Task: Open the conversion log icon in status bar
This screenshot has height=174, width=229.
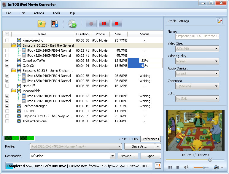Action: (158, 166)
